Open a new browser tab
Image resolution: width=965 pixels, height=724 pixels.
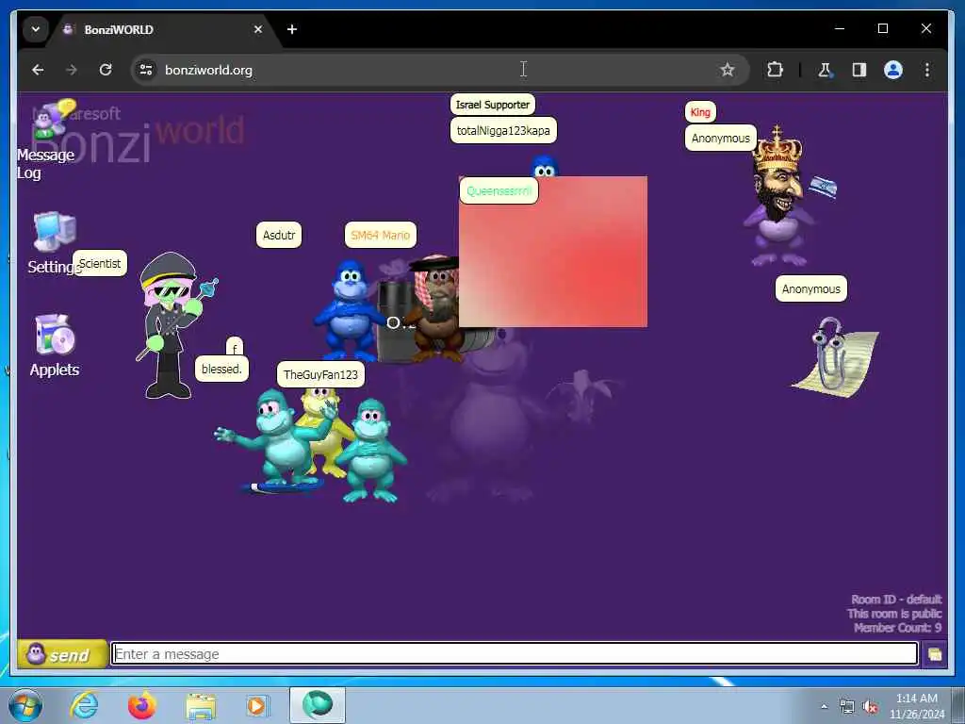tap(292, 29)
